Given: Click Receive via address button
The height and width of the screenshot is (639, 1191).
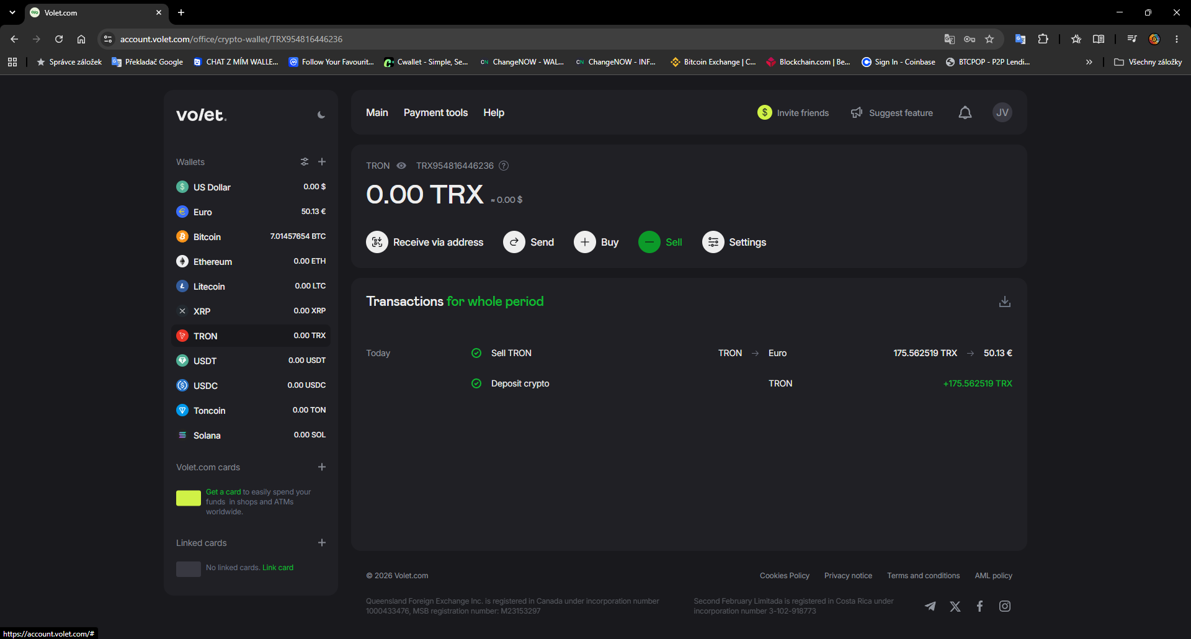Looking at the screenshot, I should [x=425, y=242].
